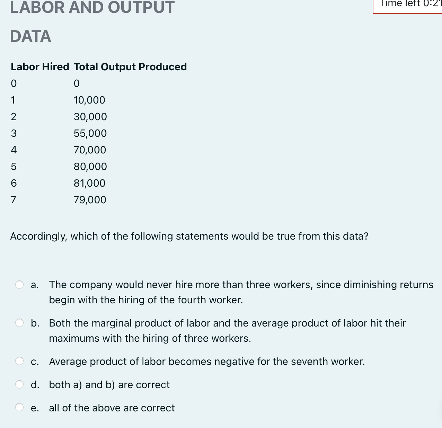This screenshot has width=442, height=428.
Task: Select radio button for option c
Action: click(20, 361)
